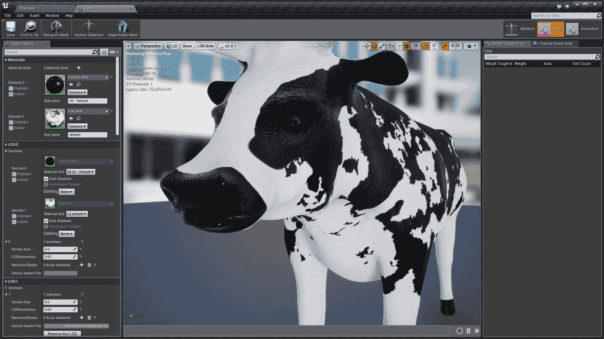Expand LOD1 Sections group

[x=6, y=288]
